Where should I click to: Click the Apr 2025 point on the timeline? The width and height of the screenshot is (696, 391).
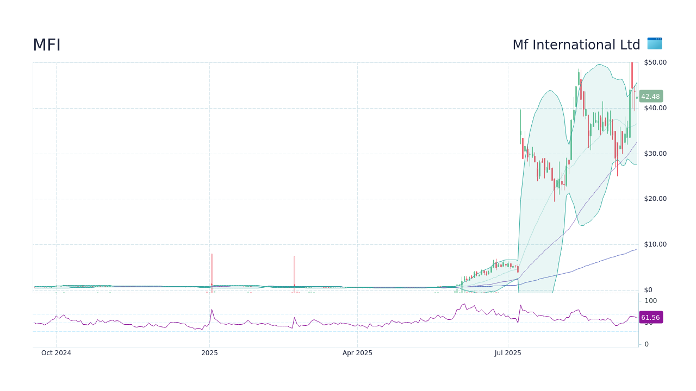tap(357, 352)
